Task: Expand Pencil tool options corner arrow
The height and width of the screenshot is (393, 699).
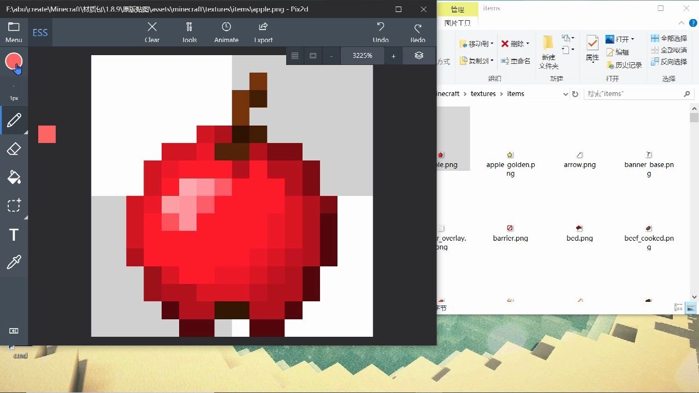Action: (x=25, y=132)
